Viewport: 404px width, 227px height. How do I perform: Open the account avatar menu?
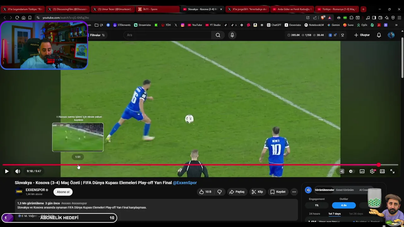pyautogui.click(x=391, y=35)
